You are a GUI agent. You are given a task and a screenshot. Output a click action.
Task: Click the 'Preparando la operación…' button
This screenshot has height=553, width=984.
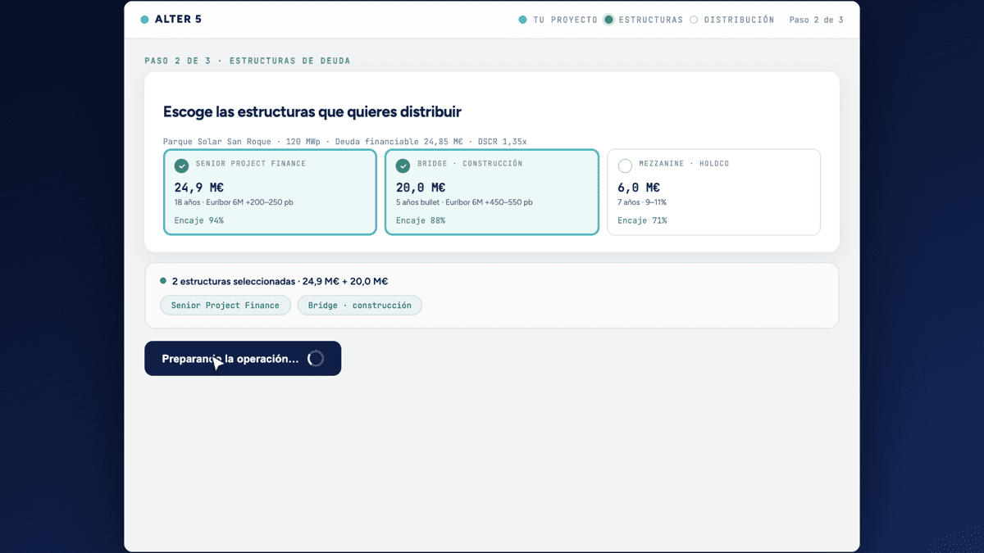pos(243,359)
